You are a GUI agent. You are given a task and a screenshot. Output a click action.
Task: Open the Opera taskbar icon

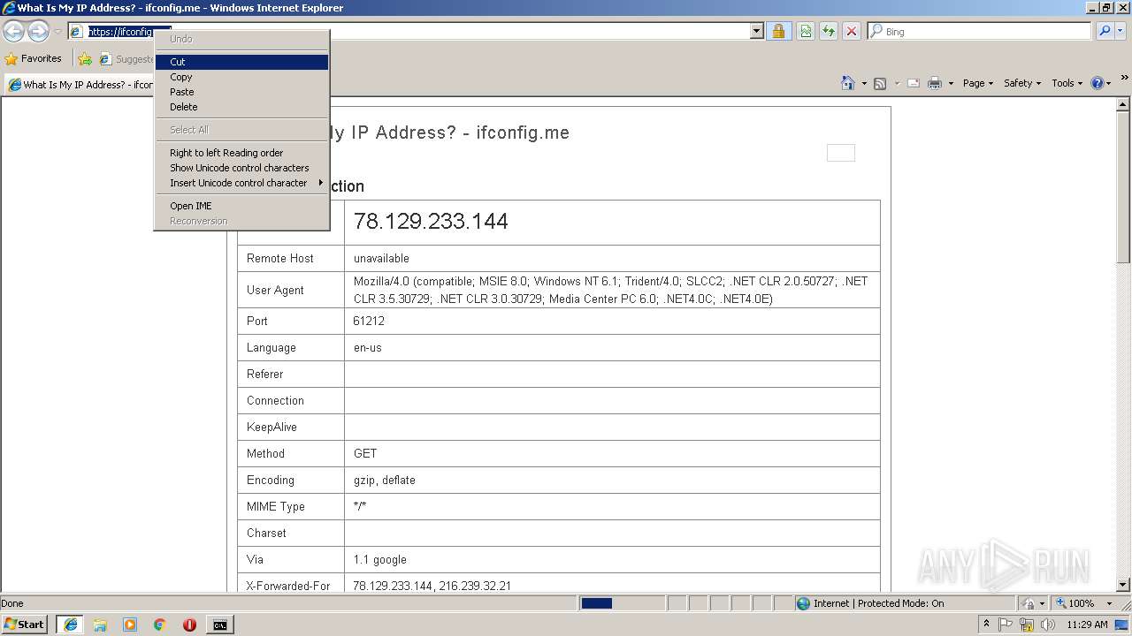click(x=189, y=625)
